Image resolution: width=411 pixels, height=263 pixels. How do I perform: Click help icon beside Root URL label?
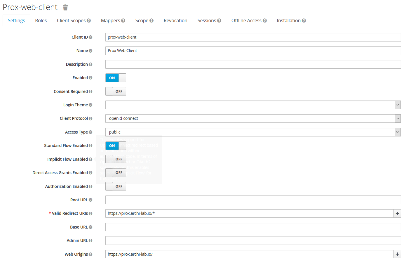pos(90,200)
